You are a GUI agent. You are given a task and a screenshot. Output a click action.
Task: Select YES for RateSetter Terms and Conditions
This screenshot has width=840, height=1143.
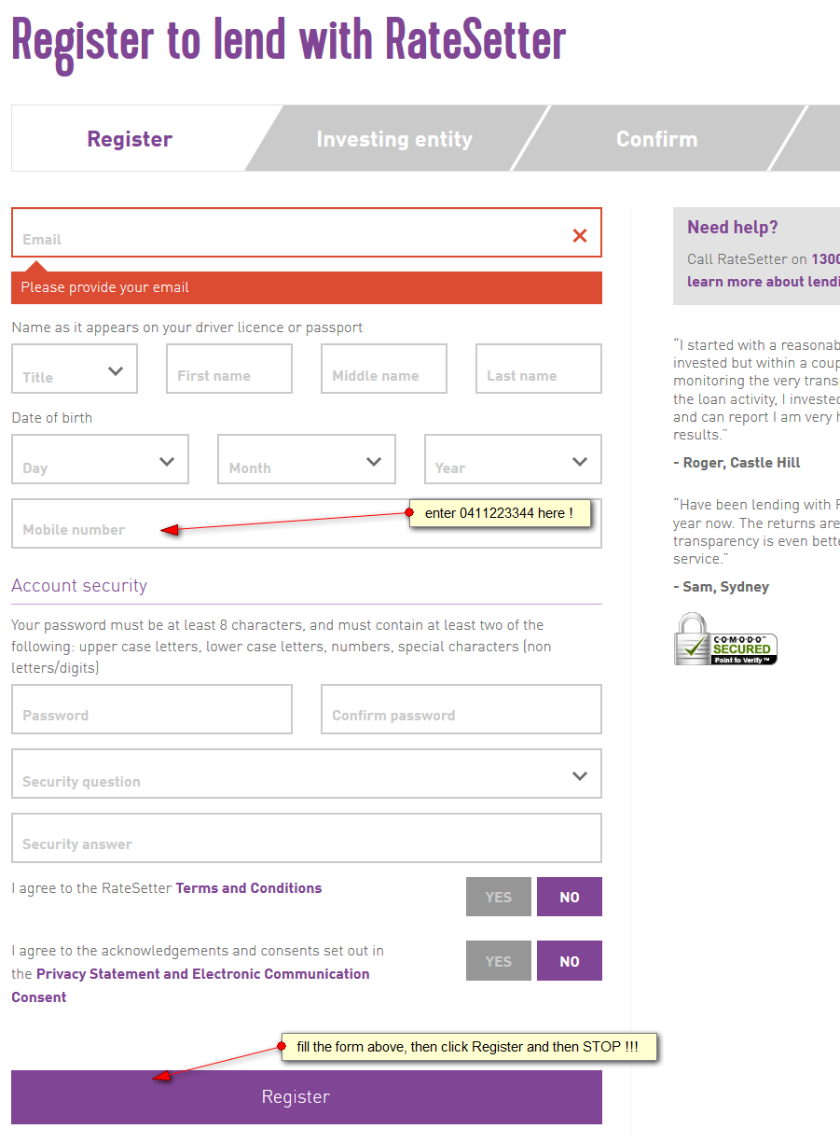[x=499, y=897]
